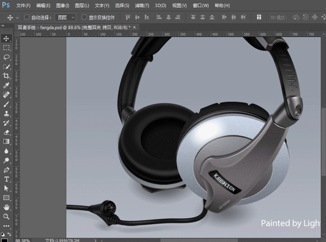Screen dimensions: 326x242
Task: Reset default foreground and background colors
Action: coord(3,234)
